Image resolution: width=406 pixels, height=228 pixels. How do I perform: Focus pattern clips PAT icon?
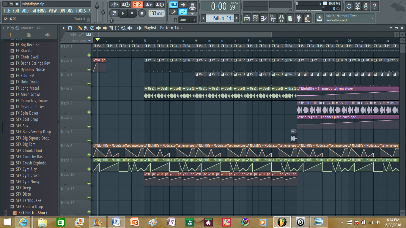pyautogui.click(x=89, y=35)
